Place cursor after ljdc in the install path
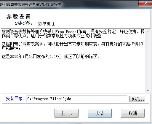The height and width of the screenshot is (124, 152). click(71, 99)
